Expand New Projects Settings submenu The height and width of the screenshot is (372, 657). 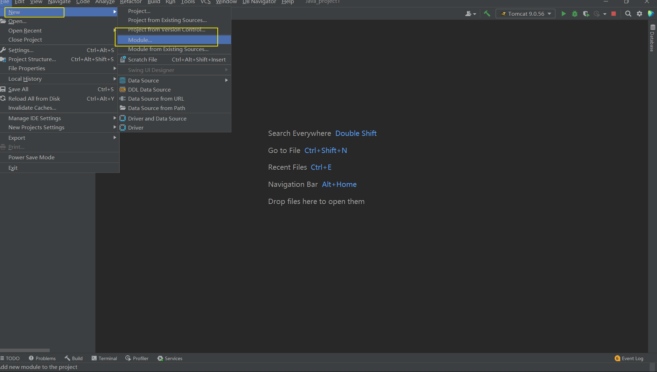(60, 127)
